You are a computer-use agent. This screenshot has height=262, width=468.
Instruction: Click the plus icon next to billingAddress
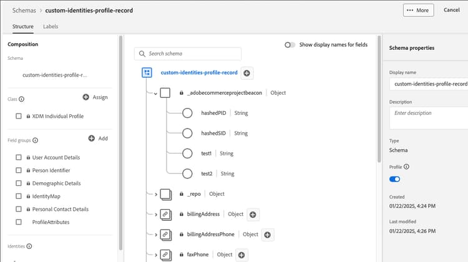[253, 215]
